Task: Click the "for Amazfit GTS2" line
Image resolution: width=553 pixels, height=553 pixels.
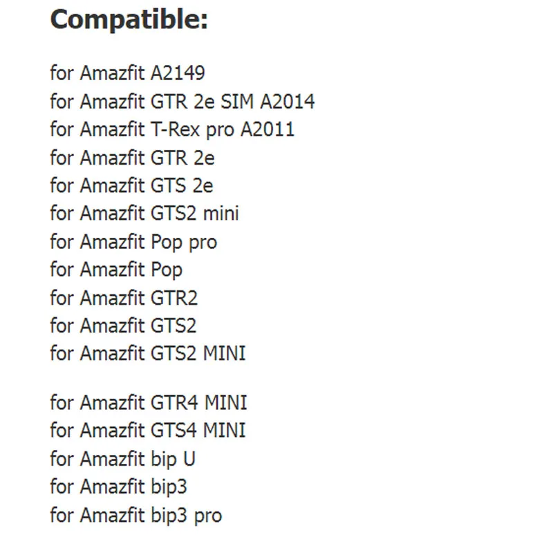Action: coord(123,326)
